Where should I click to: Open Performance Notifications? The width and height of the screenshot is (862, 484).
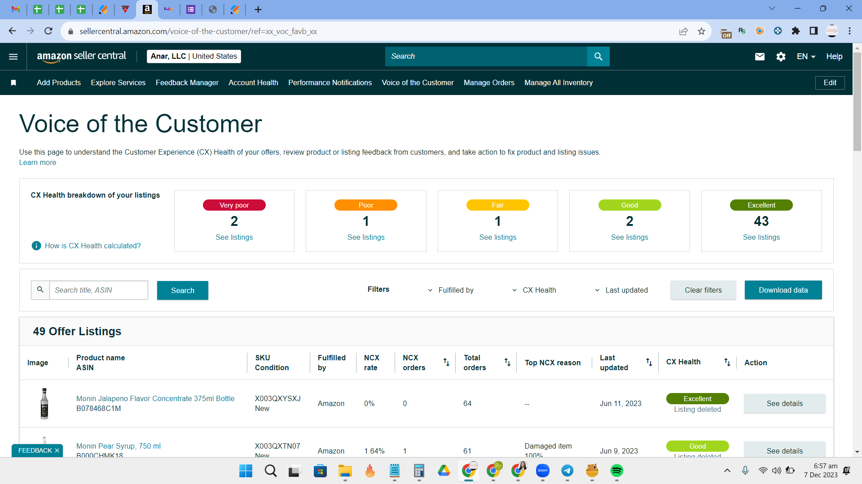click(330, 83)
